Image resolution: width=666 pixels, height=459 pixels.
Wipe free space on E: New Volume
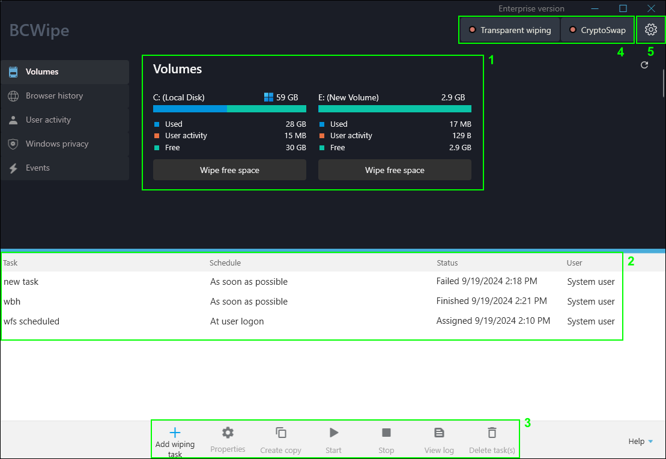tap(395, 170)
